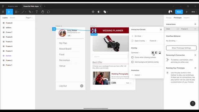
Task: Open the Centered overlay position dropdown
Action: 136,53
